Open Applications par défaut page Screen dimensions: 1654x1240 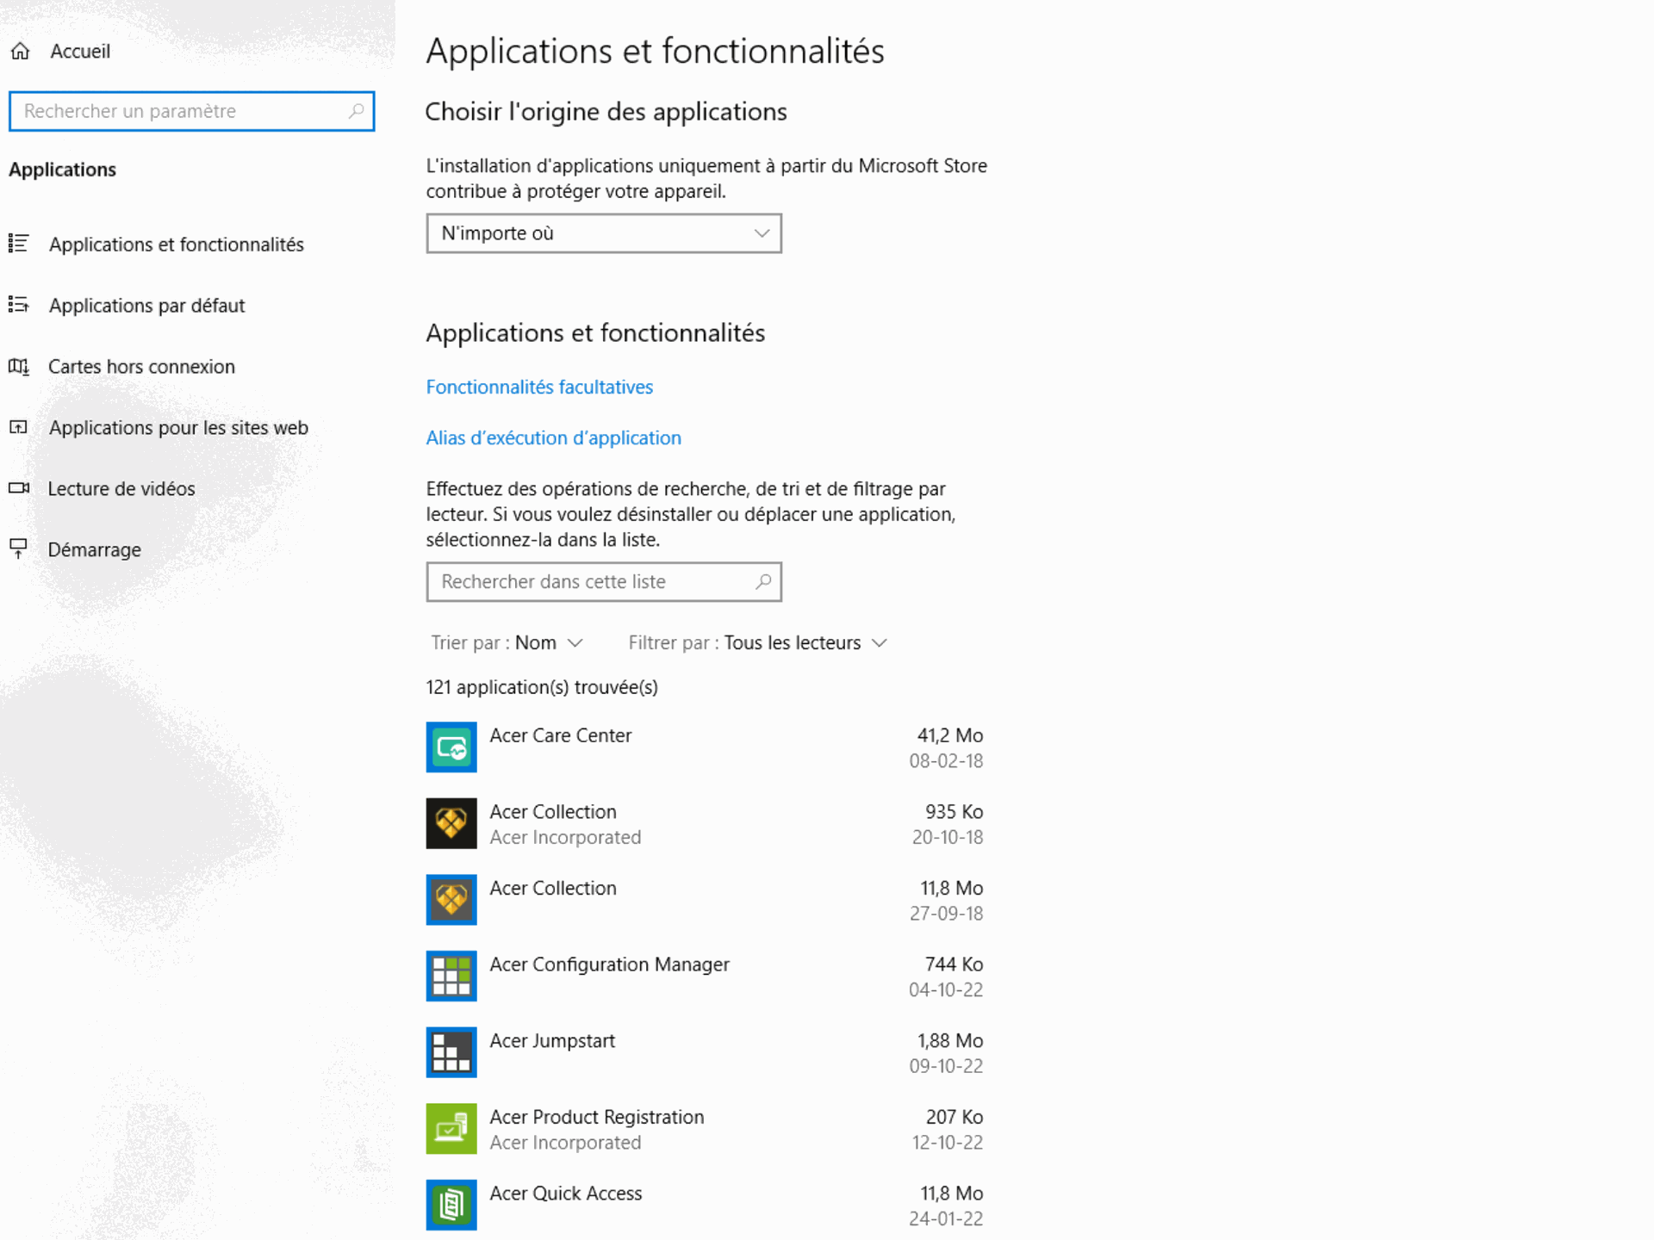[147, 306]
